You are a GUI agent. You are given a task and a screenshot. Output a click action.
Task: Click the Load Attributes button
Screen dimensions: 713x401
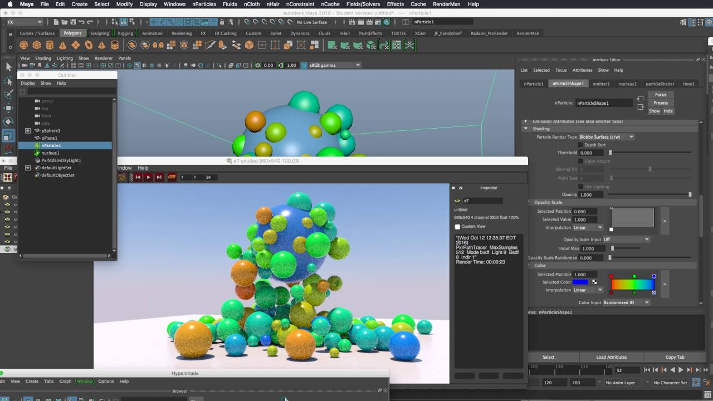611,357
